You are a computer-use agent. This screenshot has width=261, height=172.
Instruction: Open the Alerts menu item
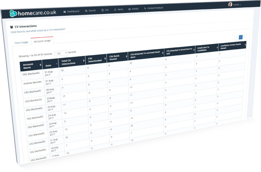119,9
